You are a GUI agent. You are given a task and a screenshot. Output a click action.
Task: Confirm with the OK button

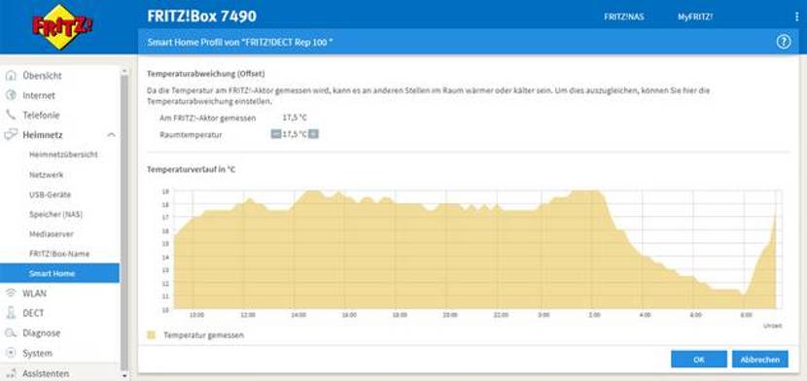tap(699, 360)
